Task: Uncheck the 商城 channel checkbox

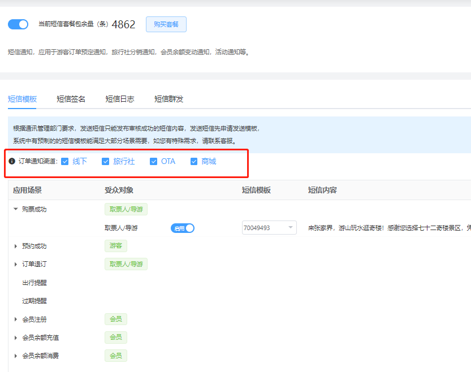Action: click(195, 161)
